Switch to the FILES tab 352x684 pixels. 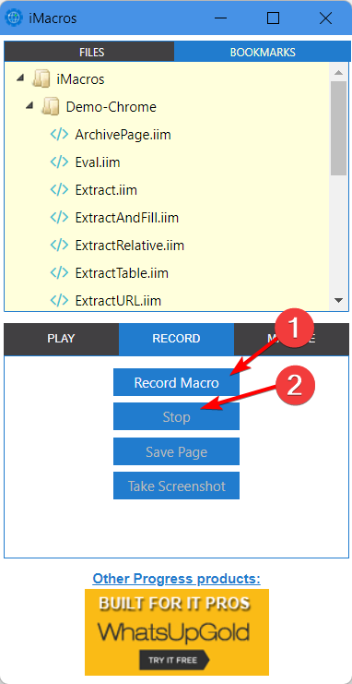(x=89, y=52)
